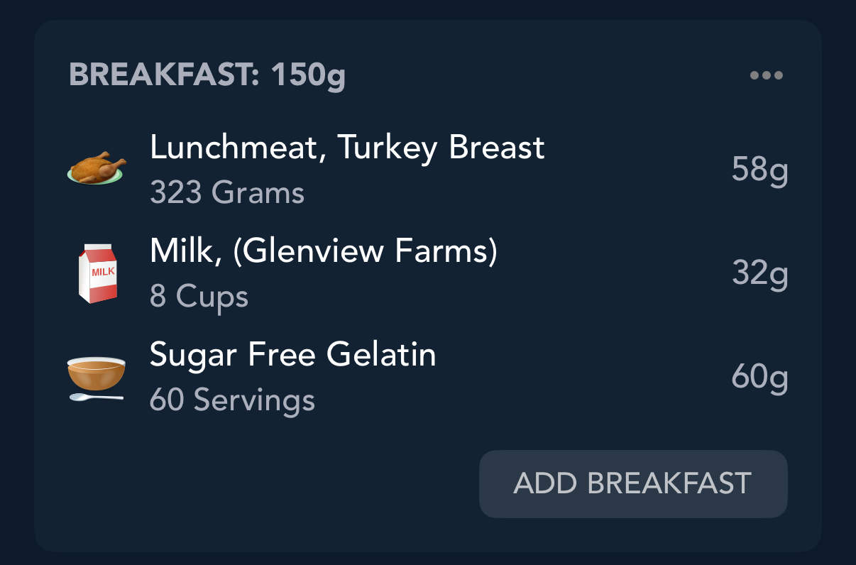Click the 323 Grams serving size
Image resolution: width=856 pixels, height=565 pixels.
[227, 192]
